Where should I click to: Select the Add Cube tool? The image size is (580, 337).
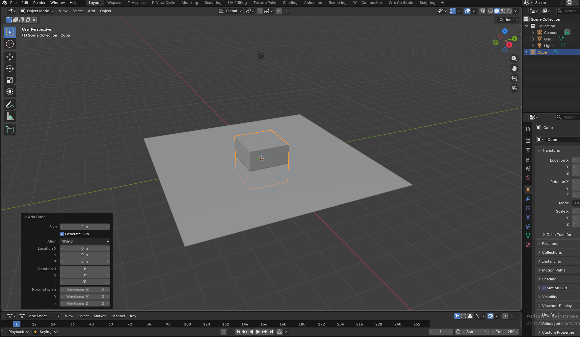[x=10, y=130]
